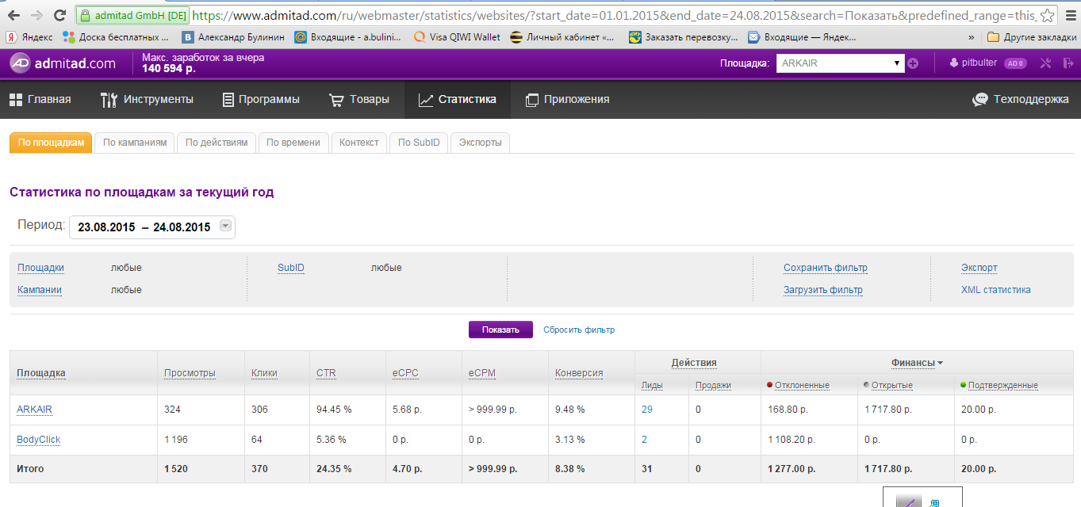Show hidden bookmarks overflow chevron
This screenshot has height=507, width=1081.
972,36
